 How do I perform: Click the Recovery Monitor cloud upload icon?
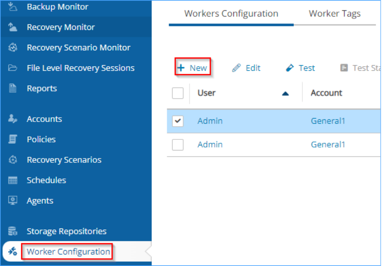coord(12,27)
